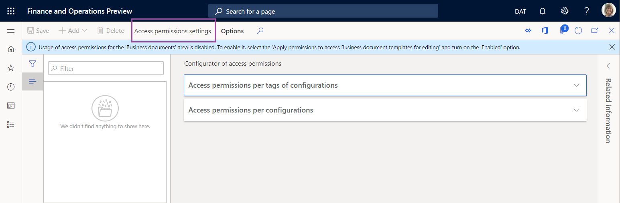
Task: Open in Microsoft Office icon
Action: (545, 31)
